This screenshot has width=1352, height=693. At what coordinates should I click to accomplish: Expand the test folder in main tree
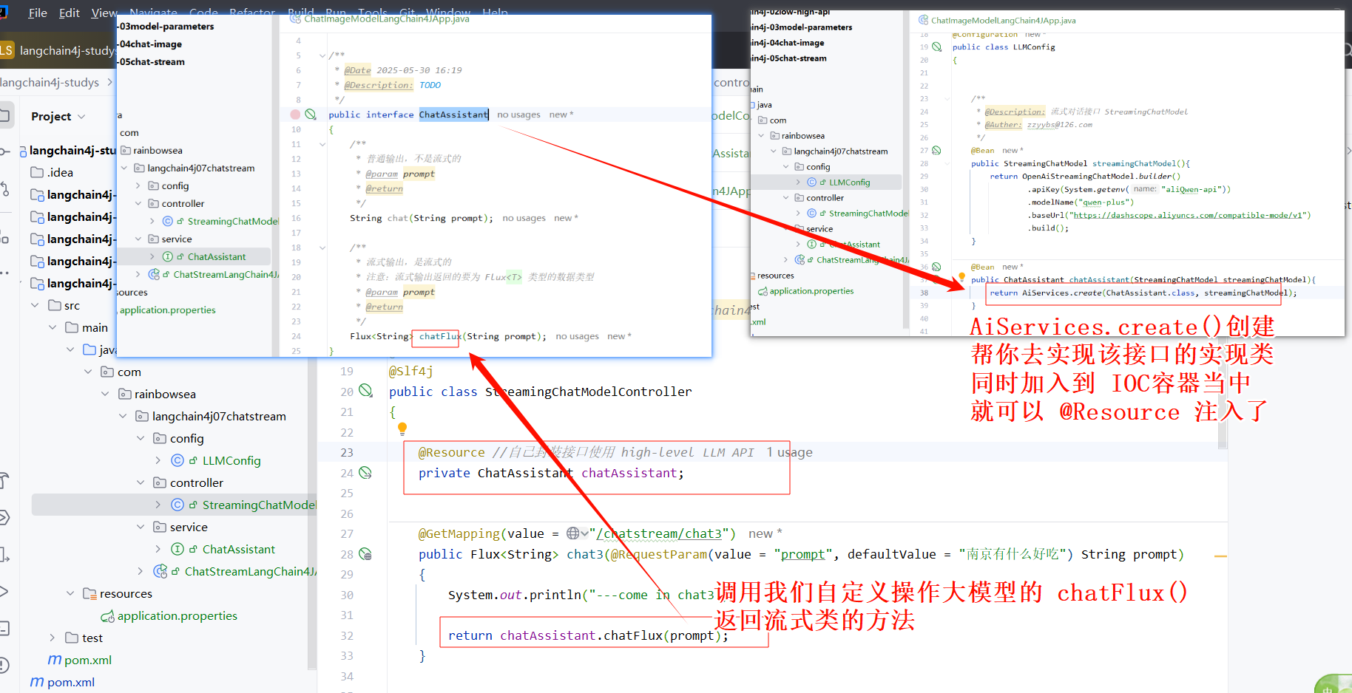coord(52,638)
